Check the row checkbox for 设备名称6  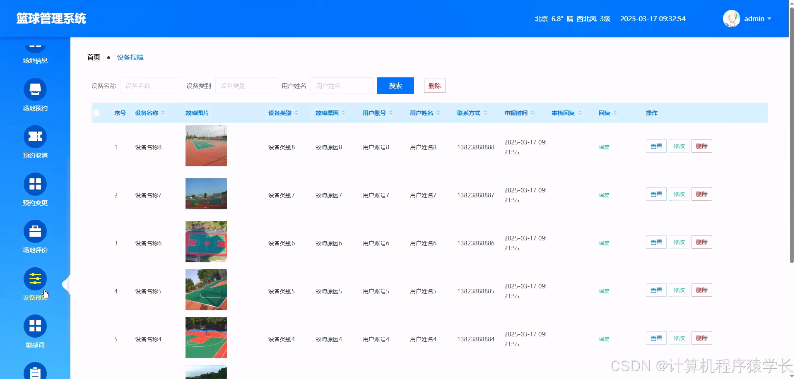point(96,243)
